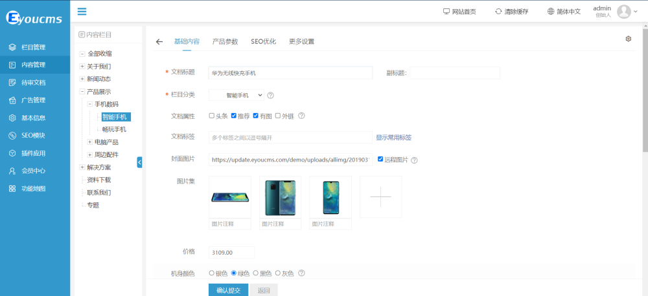Expand the 新闻动态 tree node
This screenshot has width=648, height=296.
point(82,79)
